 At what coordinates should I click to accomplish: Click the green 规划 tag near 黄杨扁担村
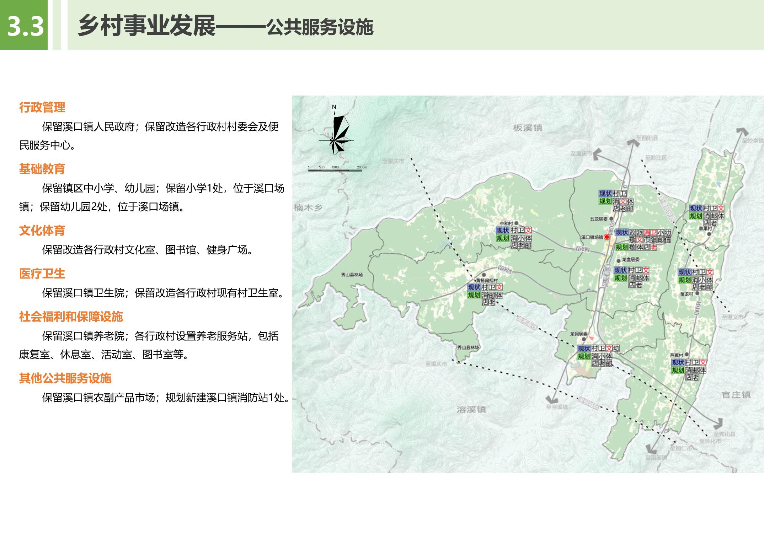click(474, 295)
